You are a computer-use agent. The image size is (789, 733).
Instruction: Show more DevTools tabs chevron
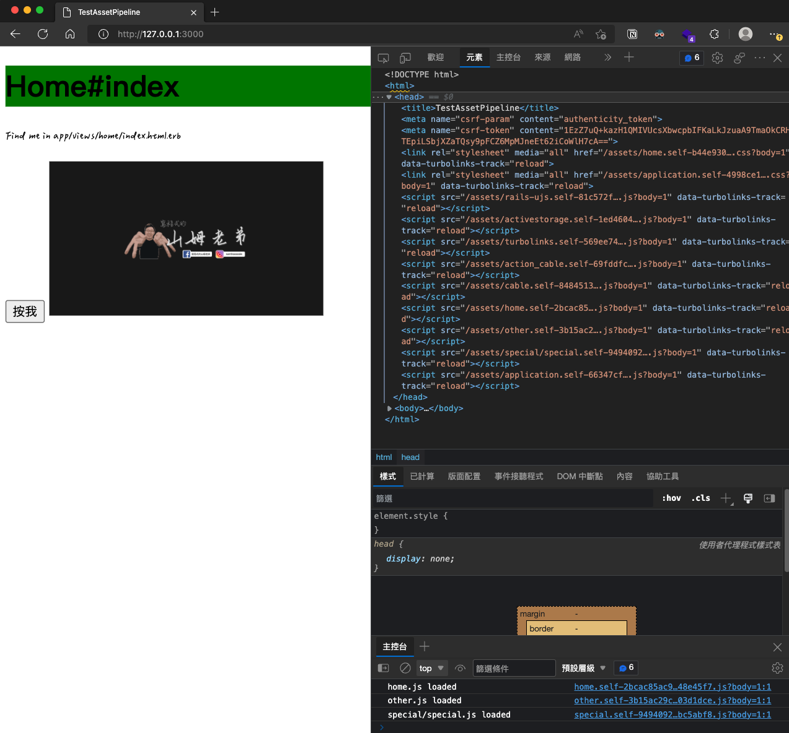tap(608, 58)
